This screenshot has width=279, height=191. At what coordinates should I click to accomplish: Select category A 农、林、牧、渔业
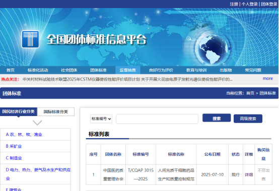tap(24, 134)
